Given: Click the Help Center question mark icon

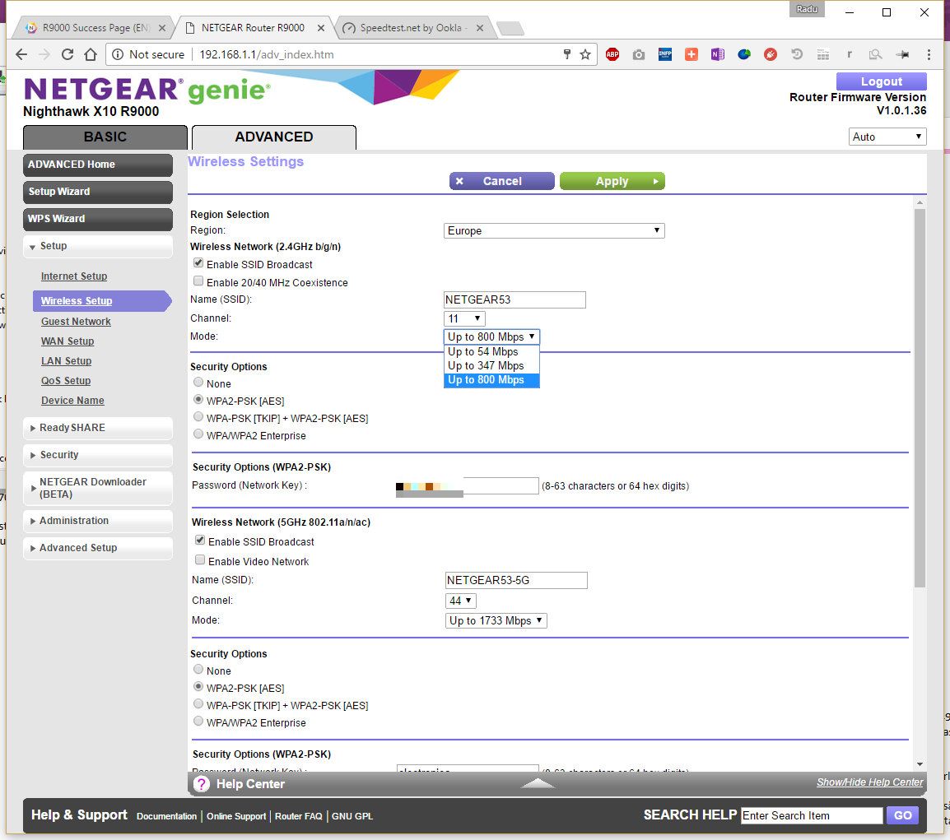Looking at the screenshot, I should 202,784.
